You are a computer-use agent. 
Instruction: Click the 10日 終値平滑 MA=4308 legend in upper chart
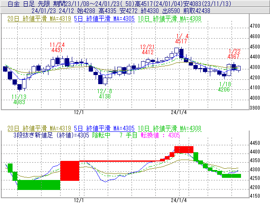(x=170, y=19)
